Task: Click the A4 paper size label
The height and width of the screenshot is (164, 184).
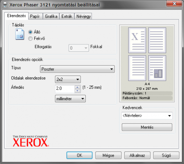Action: [147, 84]
